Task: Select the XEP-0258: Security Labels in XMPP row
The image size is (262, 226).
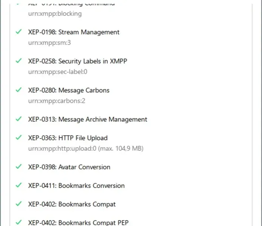Action: coord(77,61)
